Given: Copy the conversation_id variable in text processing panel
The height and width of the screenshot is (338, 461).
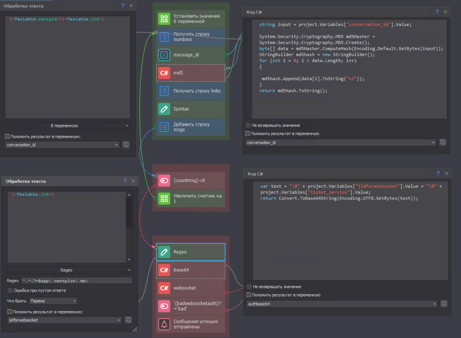Looking at the screenshot, I should click(126, 145).
